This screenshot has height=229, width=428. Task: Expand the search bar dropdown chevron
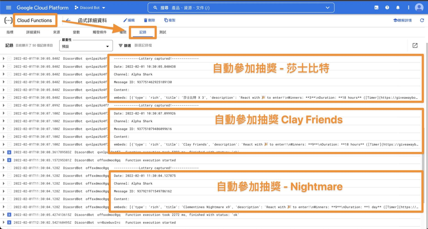[x=328, y=8]
